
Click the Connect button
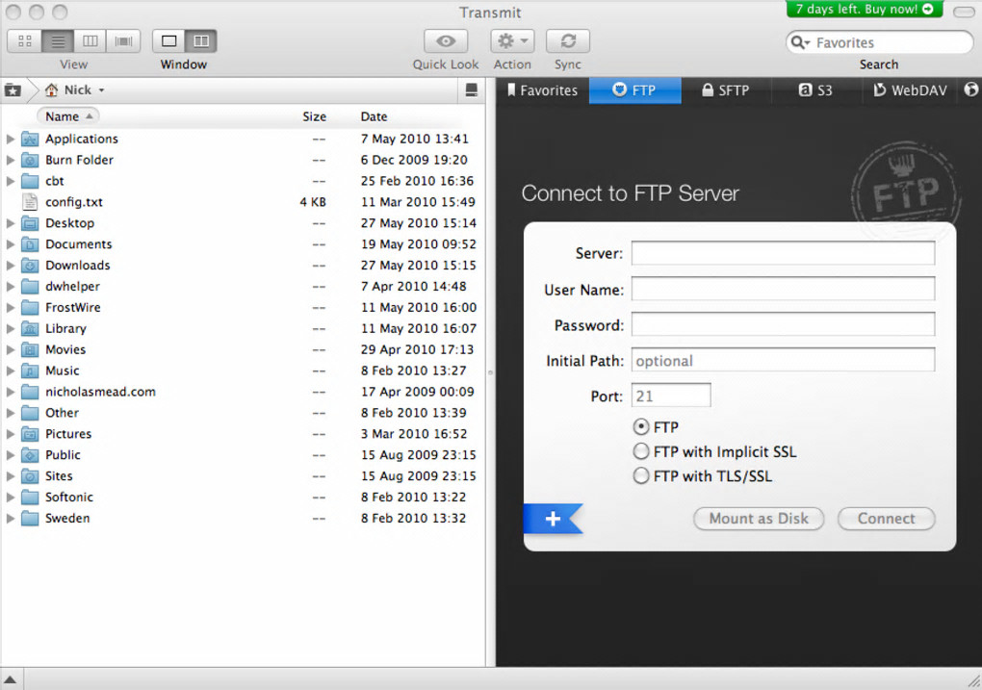coord(886,519)
